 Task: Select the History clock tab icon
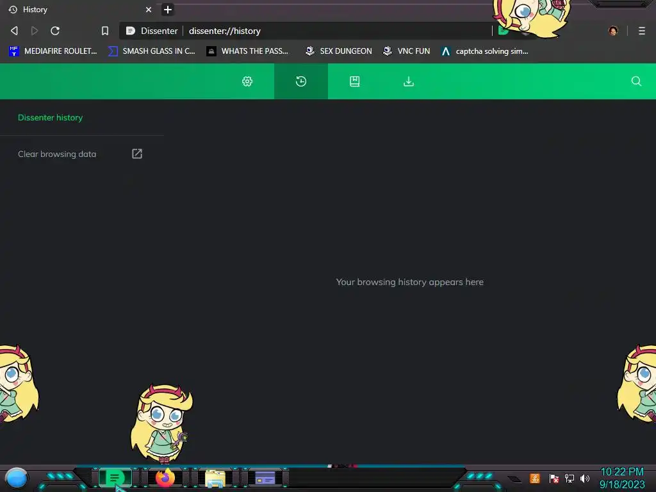pos(301,81)
